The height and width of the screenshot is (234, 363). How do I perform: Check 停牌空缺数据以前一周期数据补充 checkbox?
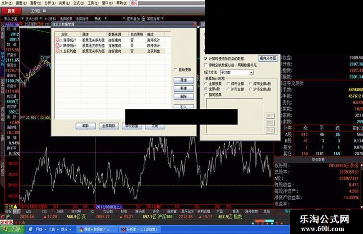coord(206,65)
